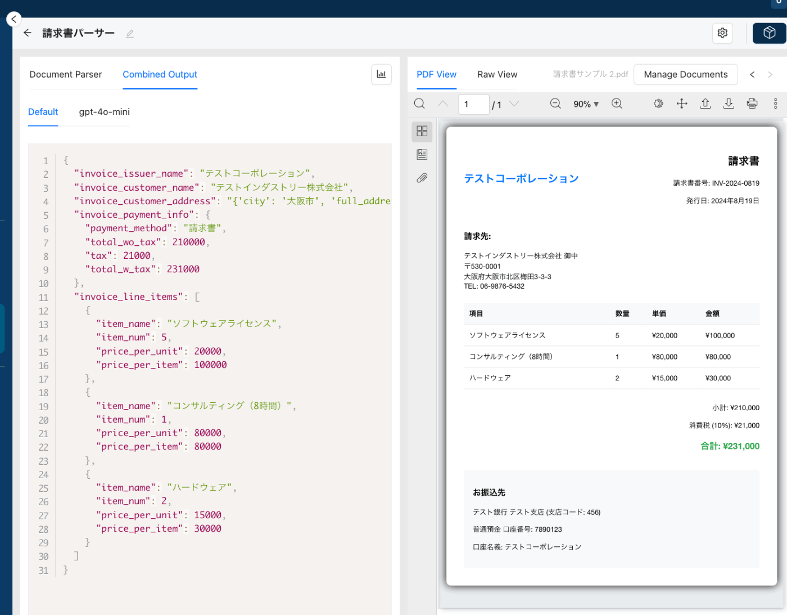This screenshot has width=787, height=615.
Task: Click the "payment_method" JSON key
Action: 129,228
